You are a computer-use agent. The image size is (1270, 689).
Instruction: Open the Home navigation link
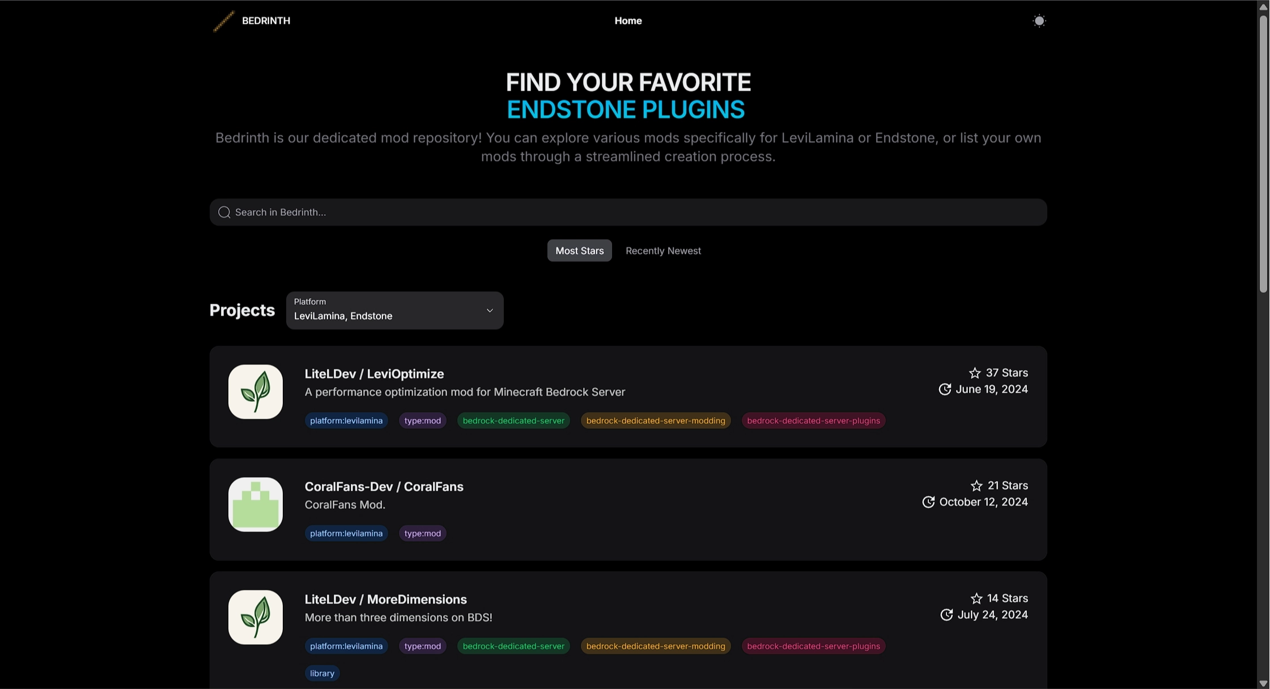coord(628,21)
